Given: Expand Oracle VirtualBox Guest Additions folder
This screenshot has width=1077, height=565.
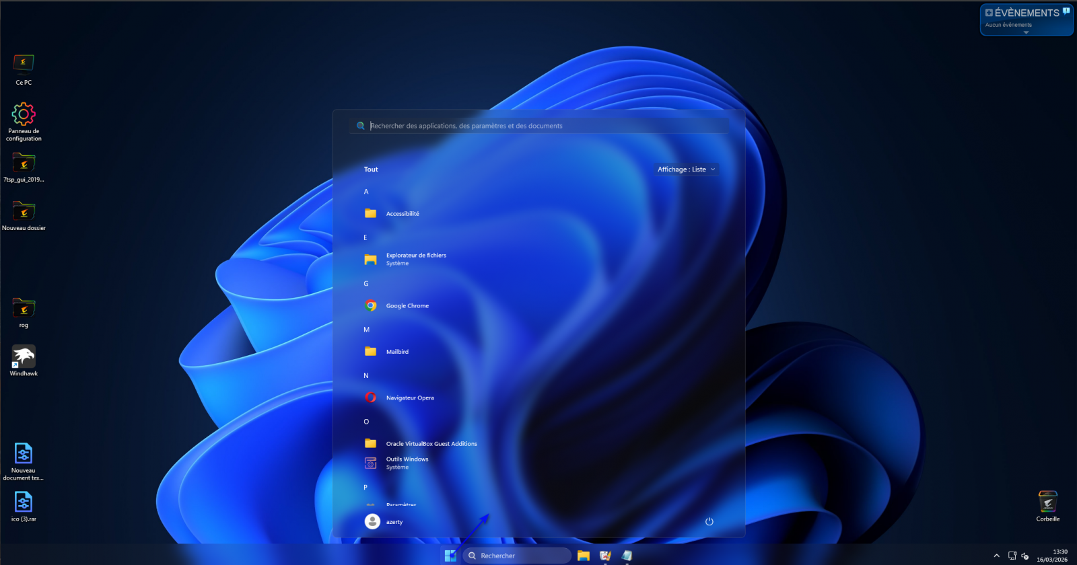Looking at the screenshot, I should pos(431,443).
